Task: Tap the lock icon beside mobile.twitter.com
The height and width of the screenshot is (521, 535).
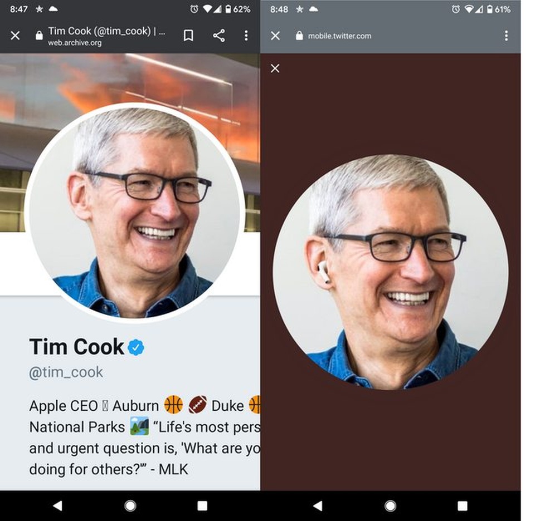Action: coord(299,36)
